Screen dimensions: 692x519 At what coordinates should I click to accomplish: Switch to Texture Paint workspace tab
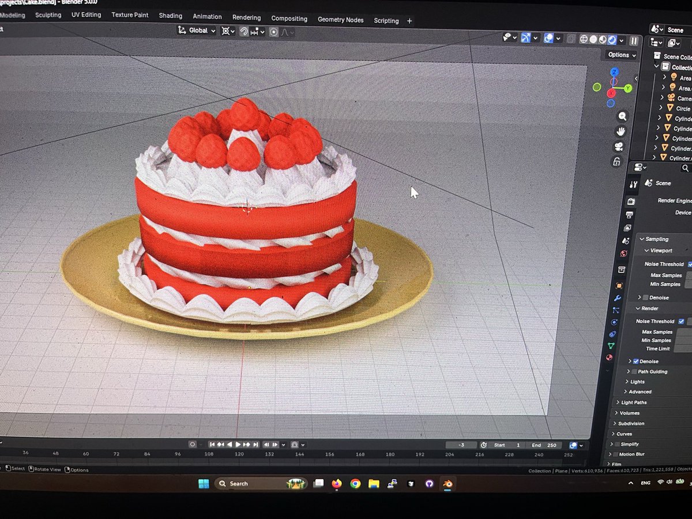coord(130,15)
